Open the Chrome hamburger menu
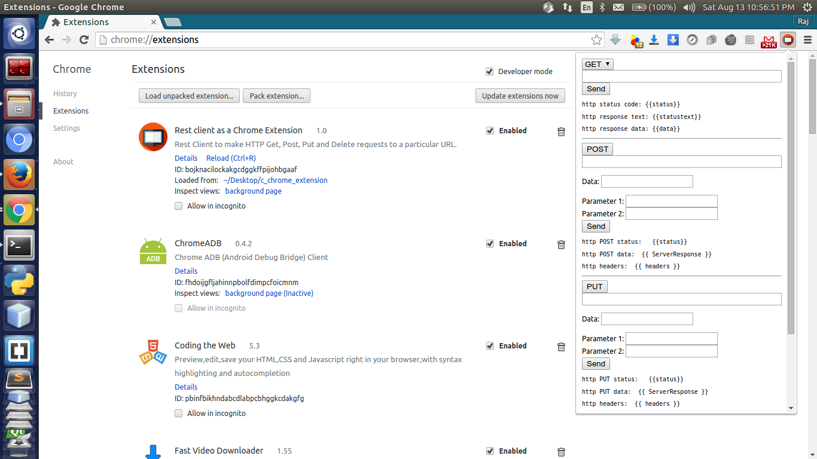This screenshot has height=459, width=817. (807, 40)
